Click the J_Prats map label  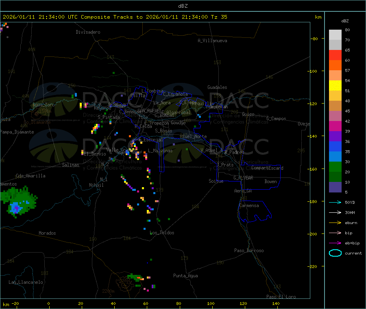tap(225, 164)
